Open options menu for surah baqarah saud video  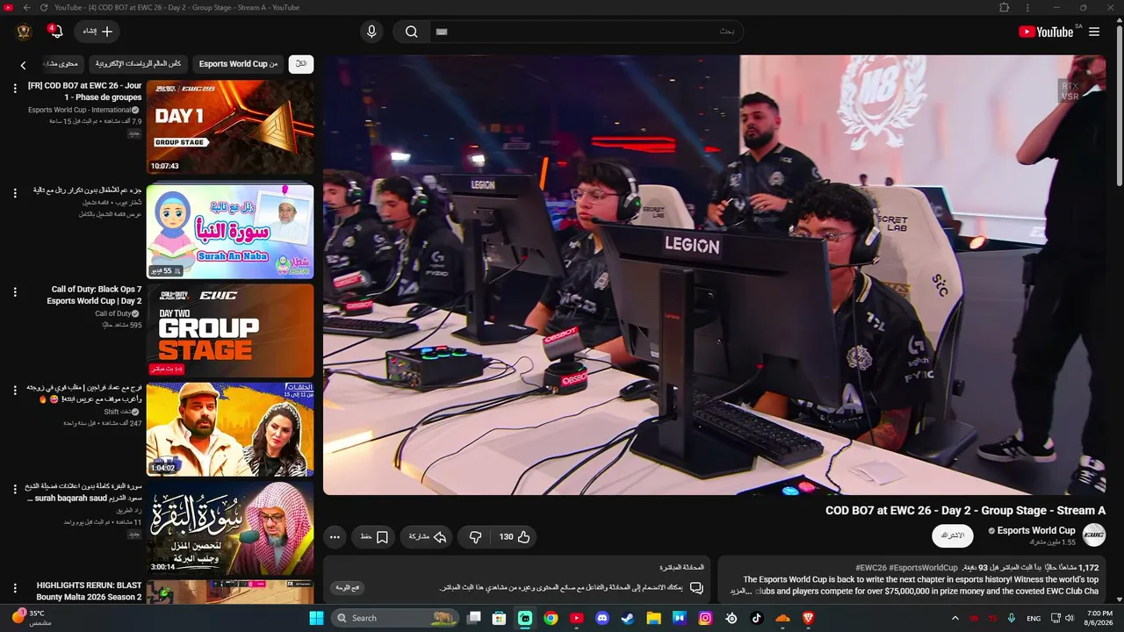(x=15, y=489)
